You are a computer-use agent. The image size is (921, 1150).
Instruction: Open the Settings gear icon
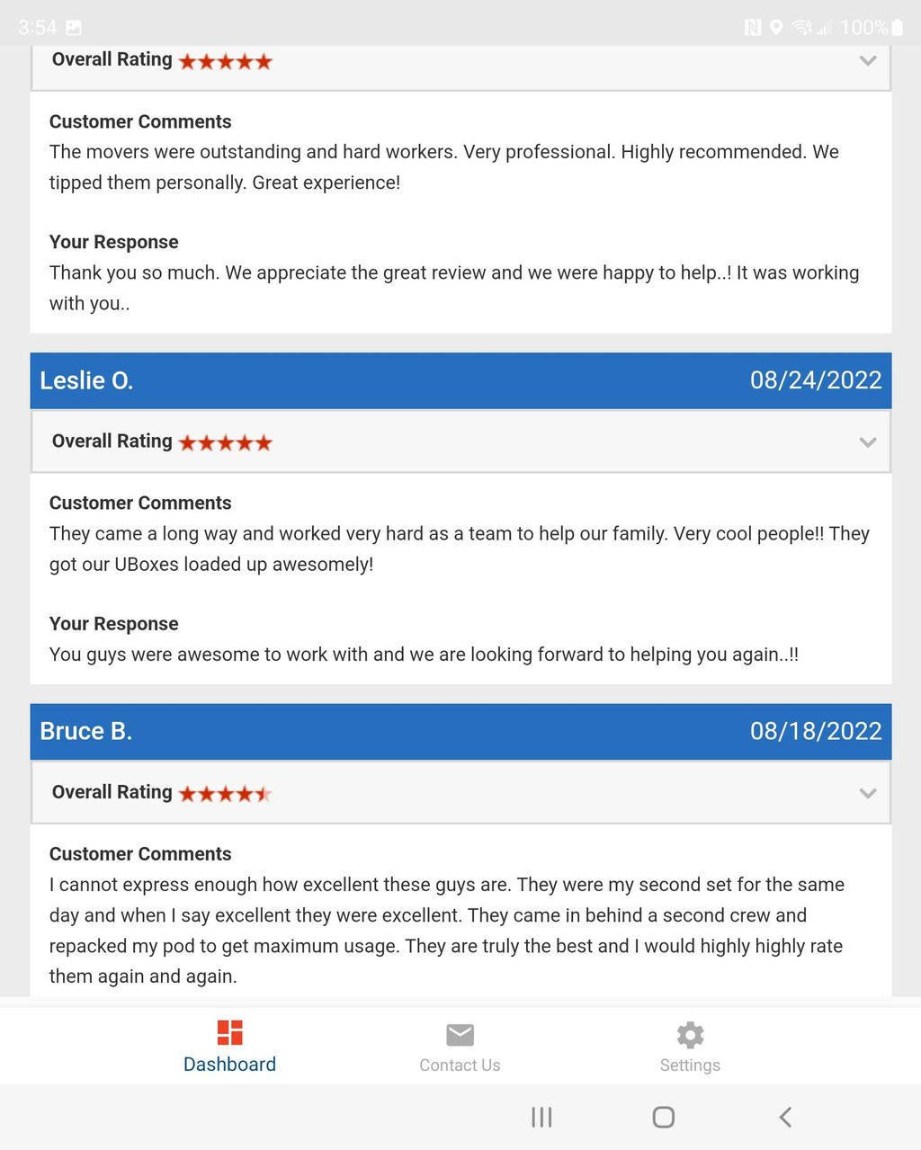[690, 1034]
